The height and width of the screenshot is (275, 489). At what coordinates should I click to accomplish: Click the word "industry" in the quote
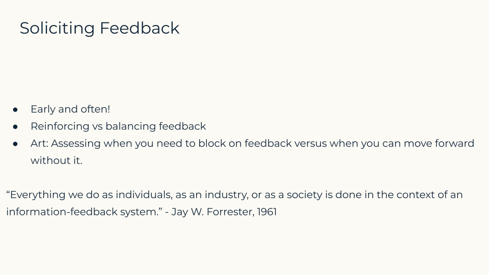tap(226, 195)
